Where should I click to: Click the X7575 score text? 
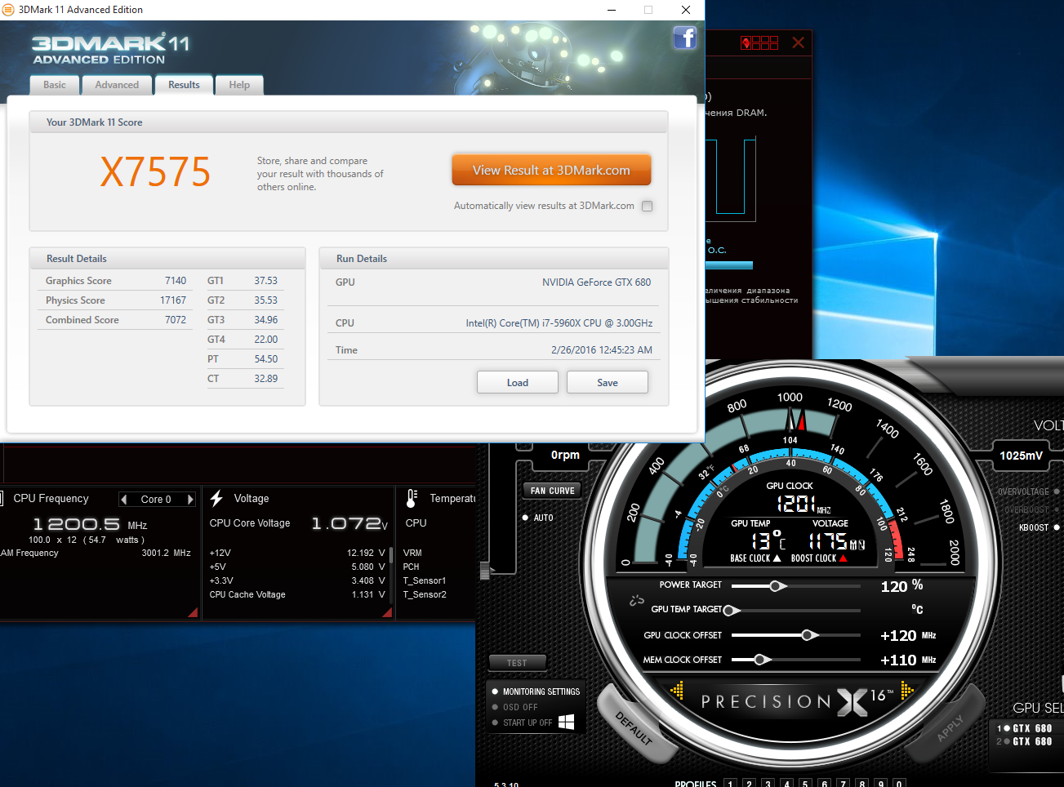tap(155, 172)
